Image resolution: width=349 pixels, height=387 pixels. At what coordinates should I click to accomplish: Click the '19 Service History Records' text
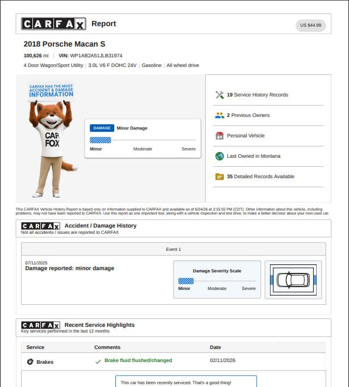coord(257,95)
